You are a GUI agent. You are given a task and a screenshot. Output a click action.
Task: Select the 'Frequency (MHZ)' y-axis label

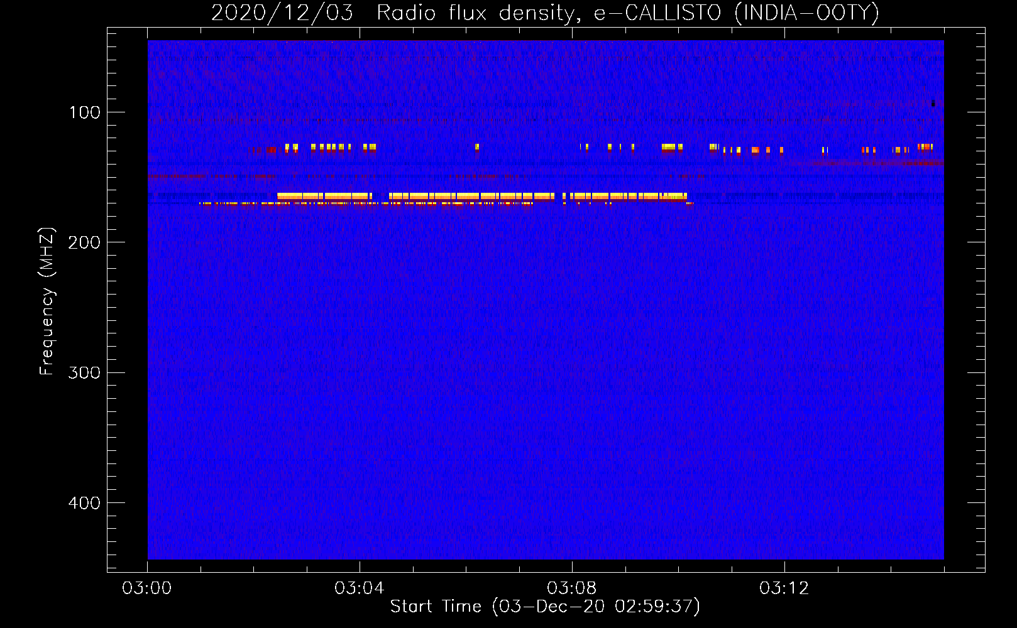point(47,301)
